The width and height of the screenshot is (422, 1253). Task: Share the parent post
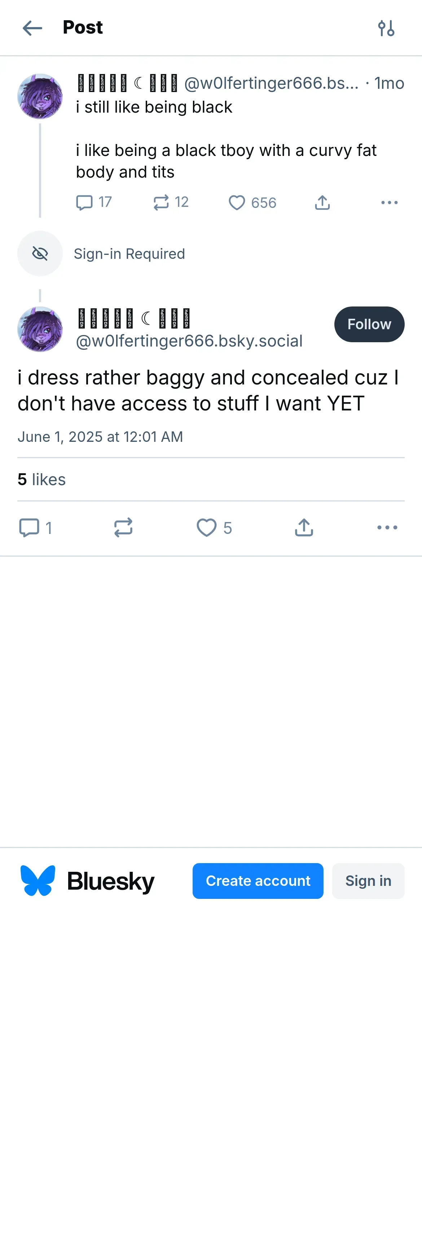tap(322, 203)
